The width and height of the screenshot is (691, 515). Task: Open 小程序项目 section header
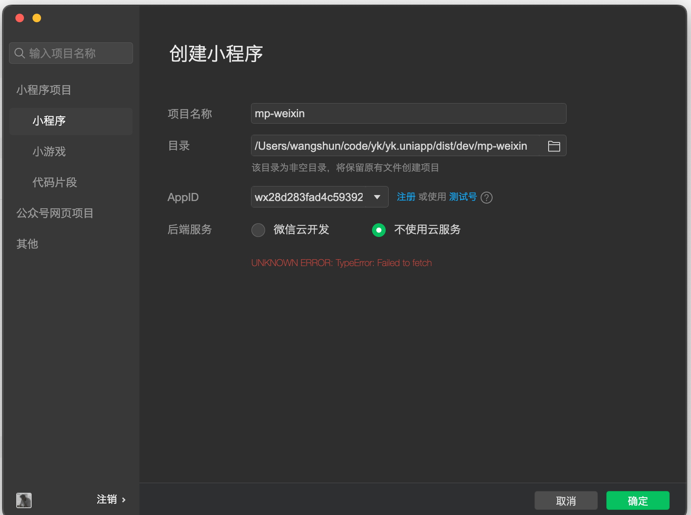pyautogui.click(x=44, y=90)
